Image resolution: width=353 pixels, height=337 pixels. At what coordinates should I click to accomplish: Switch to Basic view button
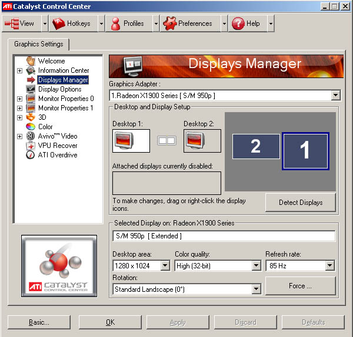point(39,322)
